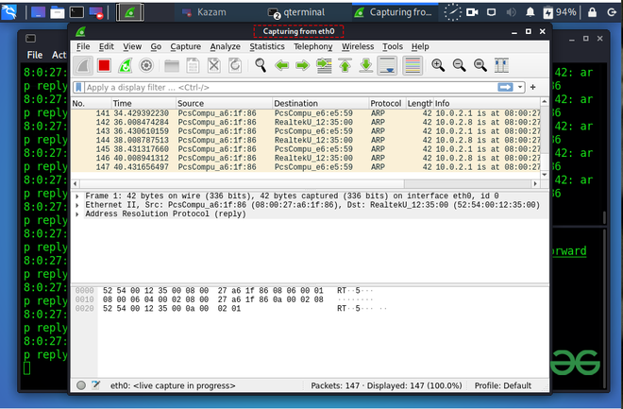Screen dimensions: 623x409
Task: Click into the display filter field
Action: pyautogui.click(x=283, y=87)
